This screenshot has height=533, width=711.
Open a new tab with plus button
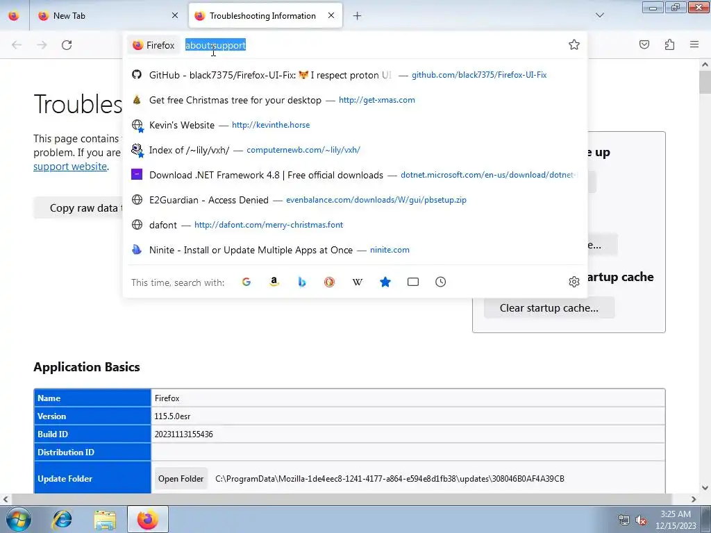click(358, 16)
